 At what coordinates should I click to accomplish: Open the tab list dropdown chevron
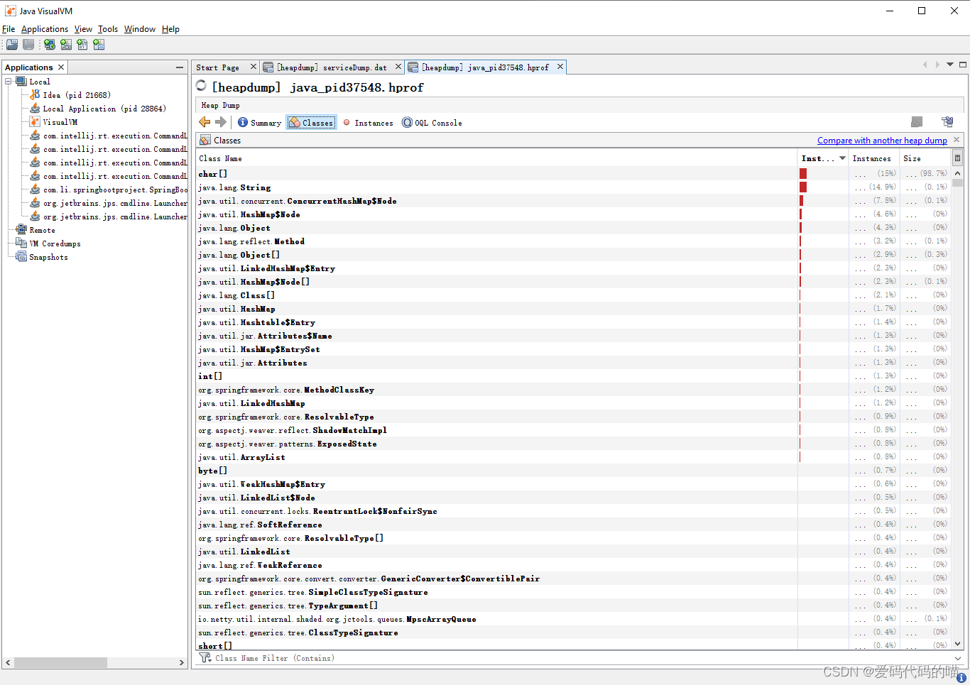click(x=949, y=65)
